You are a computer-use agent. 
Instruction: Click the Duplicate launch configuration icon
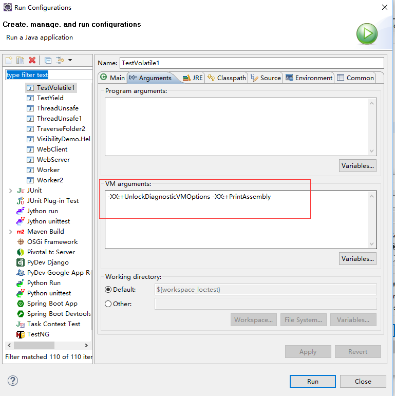(20, 61)
